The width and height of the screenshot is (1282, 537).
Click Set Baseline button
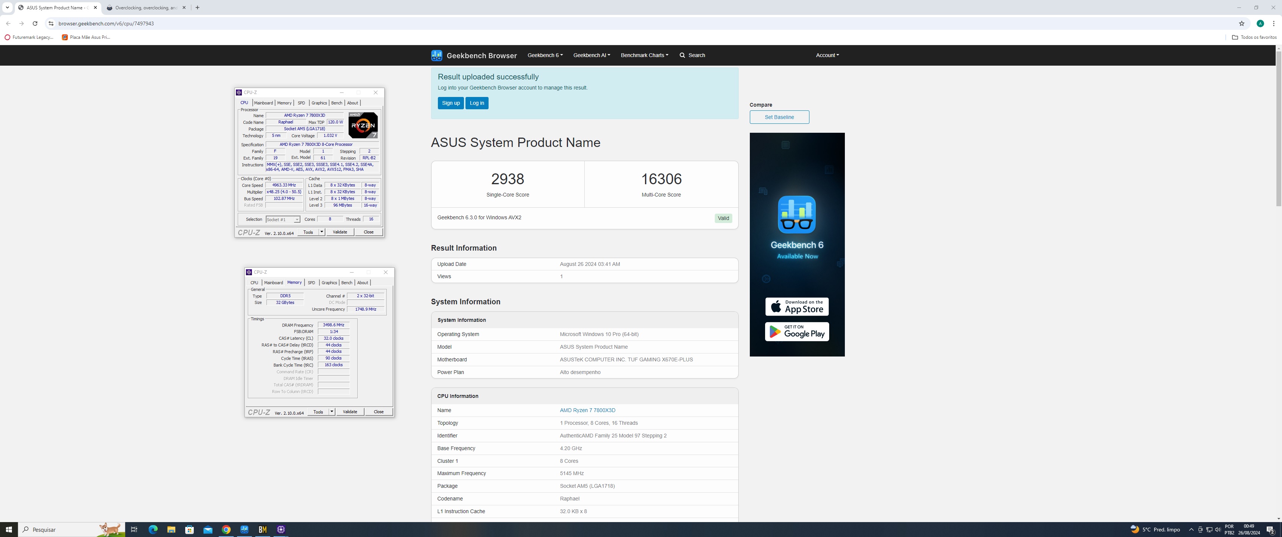[x=779, y=117]
